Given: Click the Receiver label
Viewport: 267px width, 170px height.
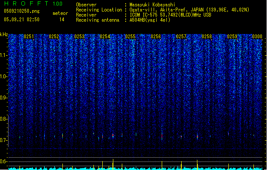Looking at the screenshot, I should (86, 15).
